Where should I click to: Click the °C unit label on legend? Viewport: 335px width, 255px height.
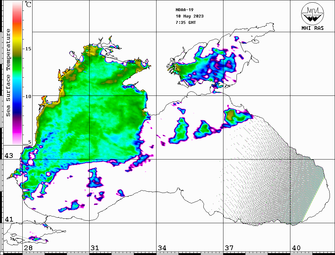[x=28, y=4]
